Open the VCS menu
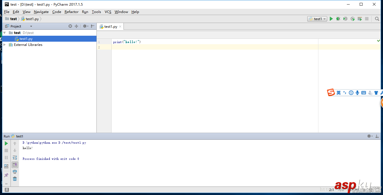383x195 pixels. point(108,12)
